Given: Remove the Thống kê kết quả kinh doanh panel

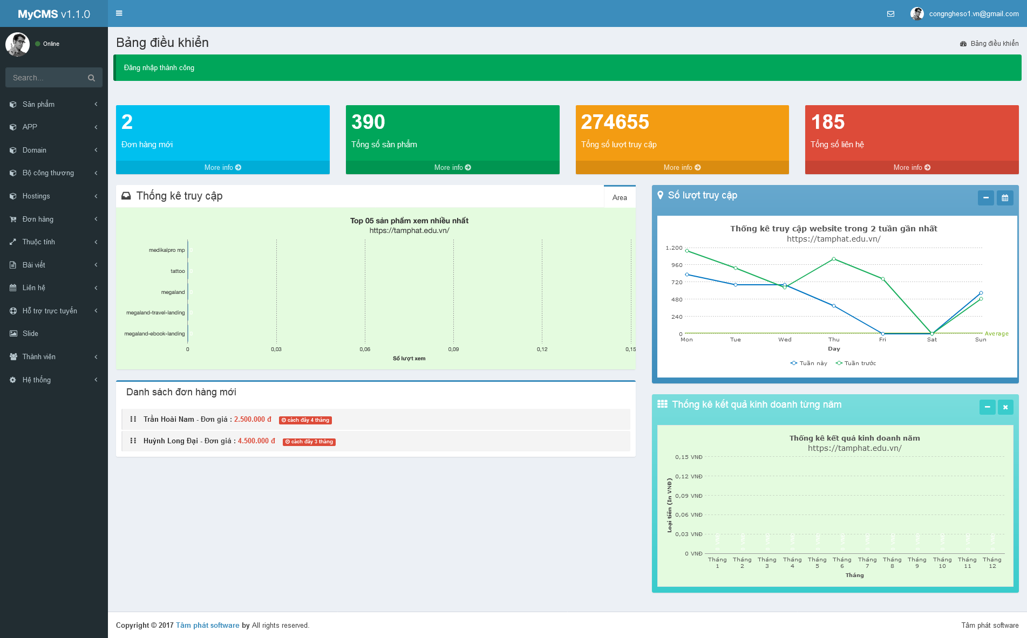Looking at the screenshot, I should point(1005,407).
